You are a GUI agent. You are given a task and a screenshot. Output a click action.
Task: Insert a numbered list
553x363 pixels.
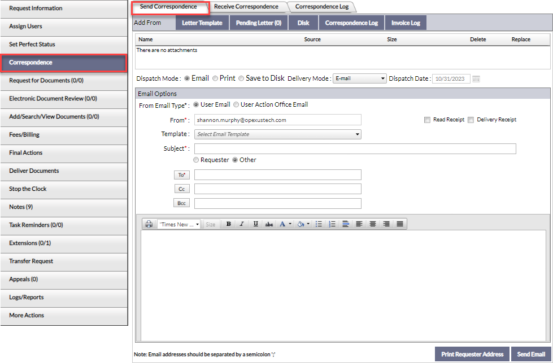(332, 224)
